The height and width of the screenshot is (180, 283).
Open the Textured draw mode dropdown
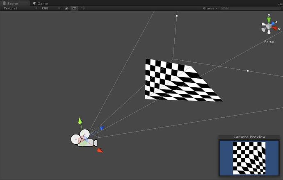(x=20, y=8)
